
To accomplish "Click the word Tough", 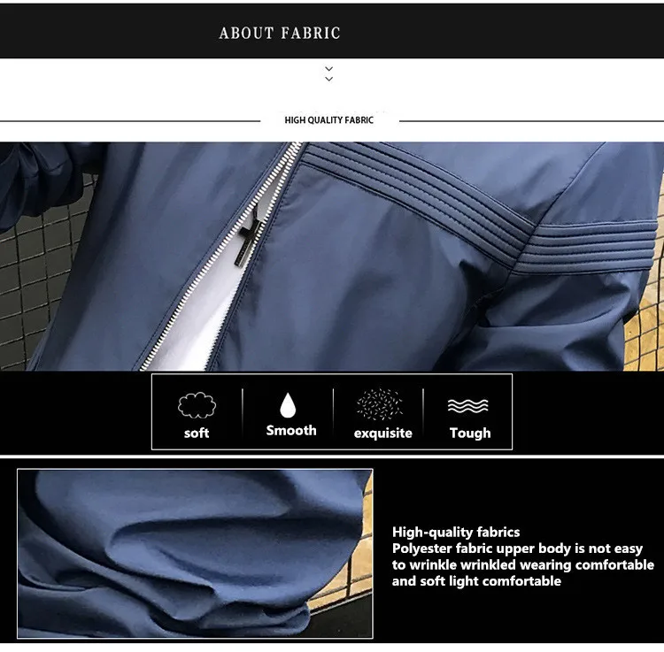I will 470,433.
